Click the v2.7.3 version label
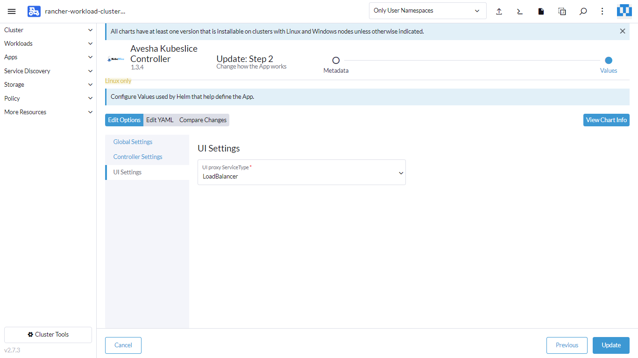This screenshot has height=358, width=638. point(12,350)
